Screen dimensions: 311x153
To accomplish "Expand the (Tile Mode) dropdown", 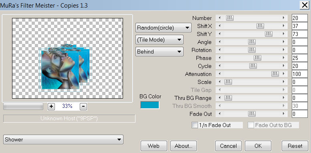I will pos(159,40).
